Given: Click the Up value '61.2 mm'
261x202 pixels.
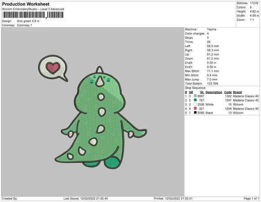Looking at the screenshot, I should coord(213,54).
